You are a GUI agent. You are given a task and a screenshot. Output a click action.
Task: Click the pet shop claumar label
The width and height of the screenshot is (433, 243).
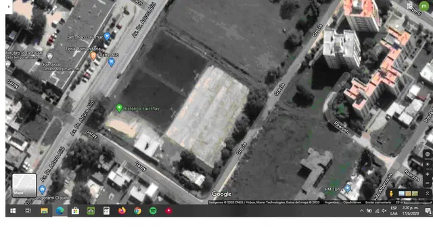coord(85,37)
